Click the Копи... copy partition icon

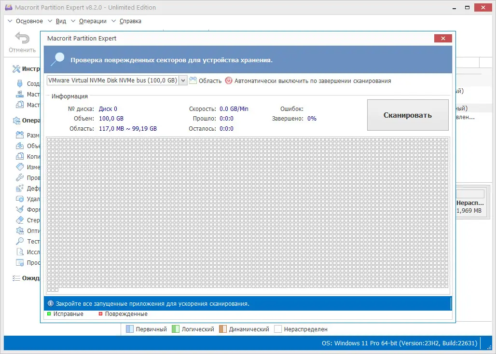20,156
